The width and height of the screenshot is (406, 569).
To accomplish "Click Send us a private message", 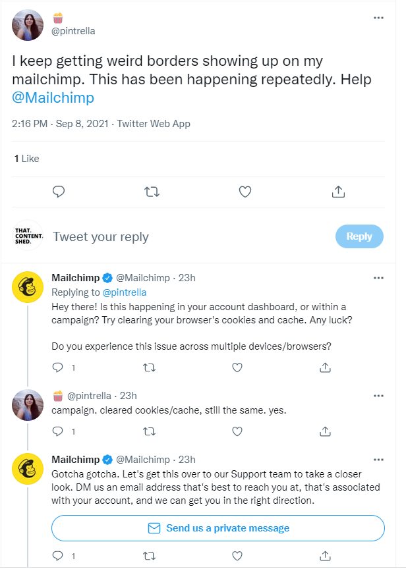I will point(217,528).
